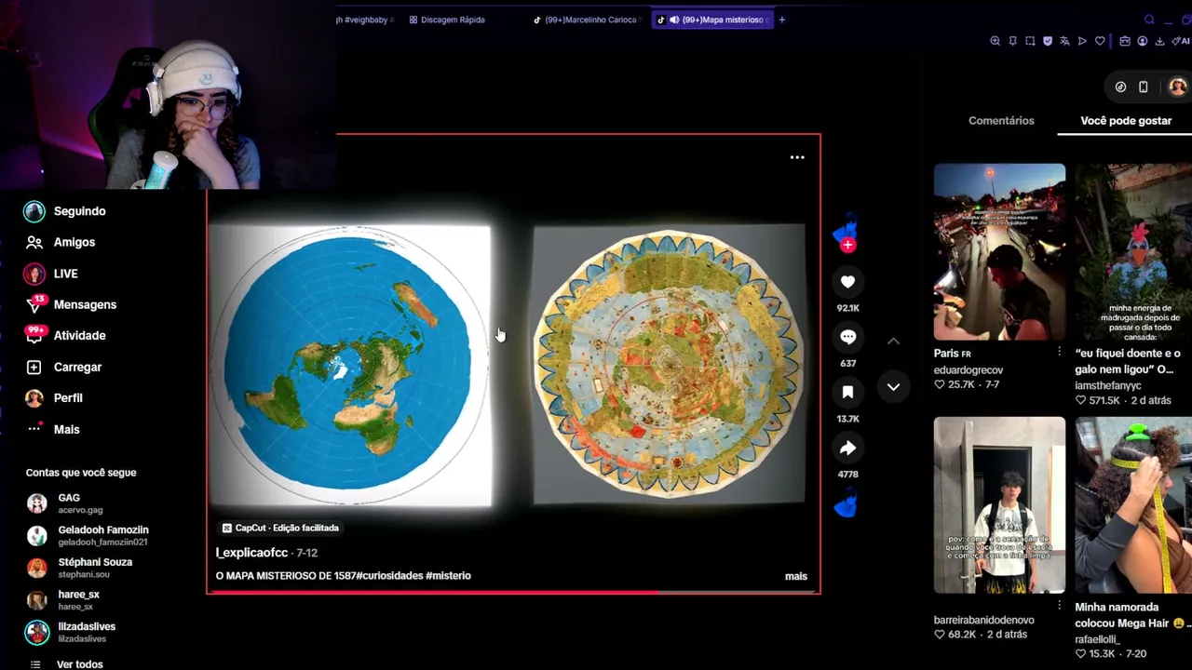Open the Mega Hair recommended video thumbnail
1192x670 pixels.
pyautogui.click(x=1133, y=505)
